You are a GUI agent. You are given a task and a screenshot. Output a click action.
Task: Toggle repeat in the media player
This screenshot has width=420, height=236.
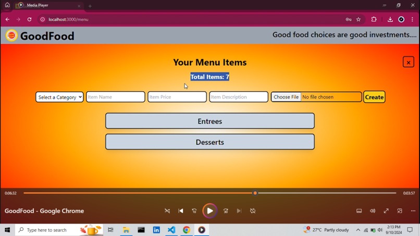tap(253, 211)
